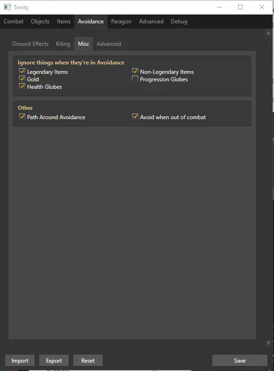Open the Kiting sub-tab
The image size is (274, 371).
point(63,44)
